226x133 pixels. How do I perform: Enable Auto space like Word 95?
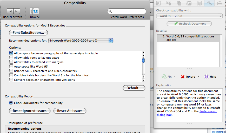[x=11, y=66]
